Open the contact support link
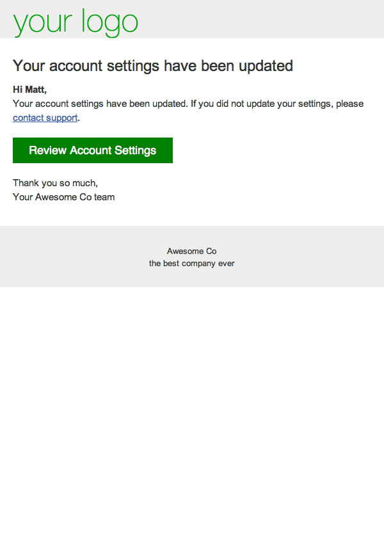Screen dimensions: 384x556 pyautogui.click(x=45, y=118)
